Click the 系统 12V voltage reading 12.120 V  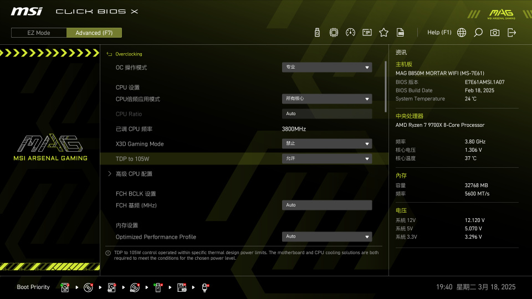[x=475, y=220]
